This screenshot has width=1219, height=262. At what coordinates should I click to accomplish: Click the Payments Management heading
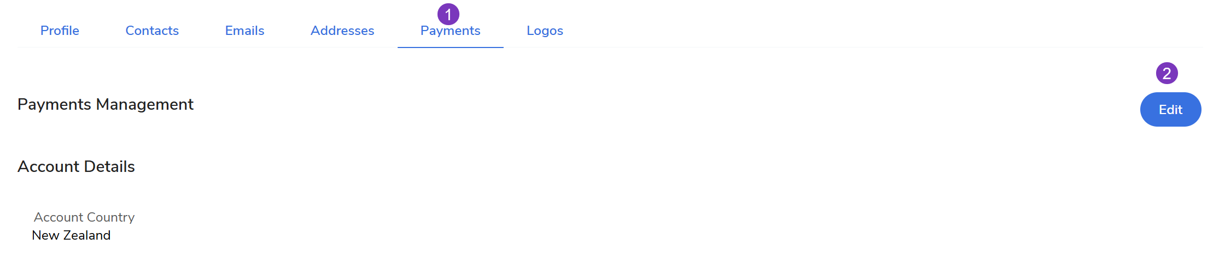point(106,104)
